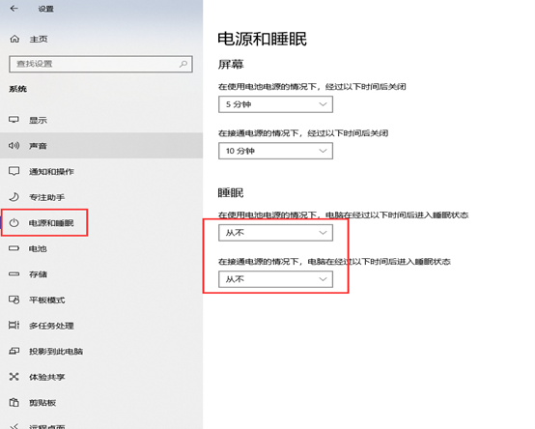Click the 通知和操作 notification icon
The width and height of the screenshot is (535, 429).
(x=14, y=171)
